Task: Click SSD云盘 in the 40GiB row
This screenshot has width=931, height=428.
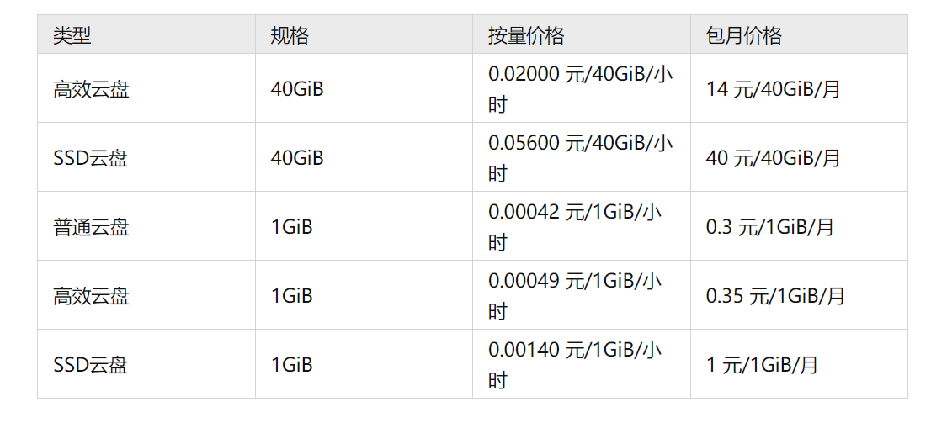Action: pos(90,158)
